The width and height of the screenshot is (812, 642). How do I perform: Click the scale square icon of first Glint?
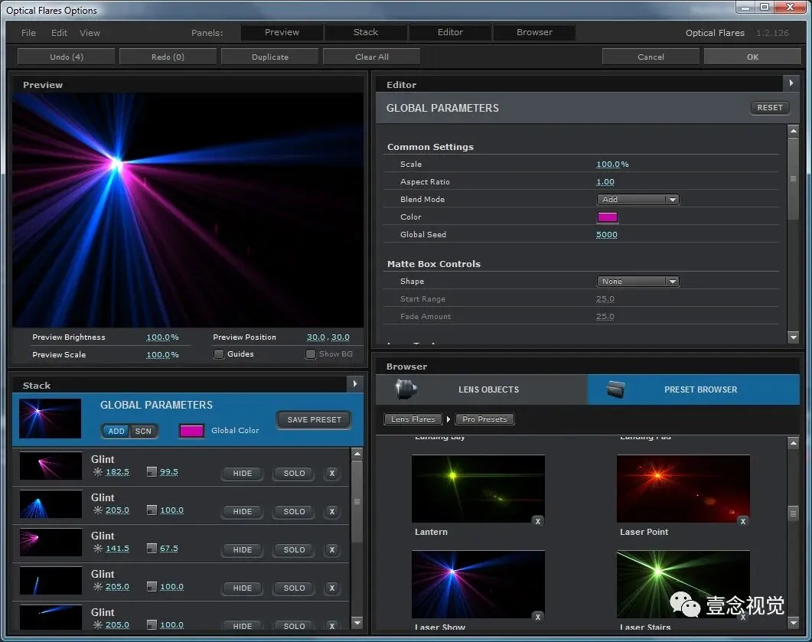point(152,472)
